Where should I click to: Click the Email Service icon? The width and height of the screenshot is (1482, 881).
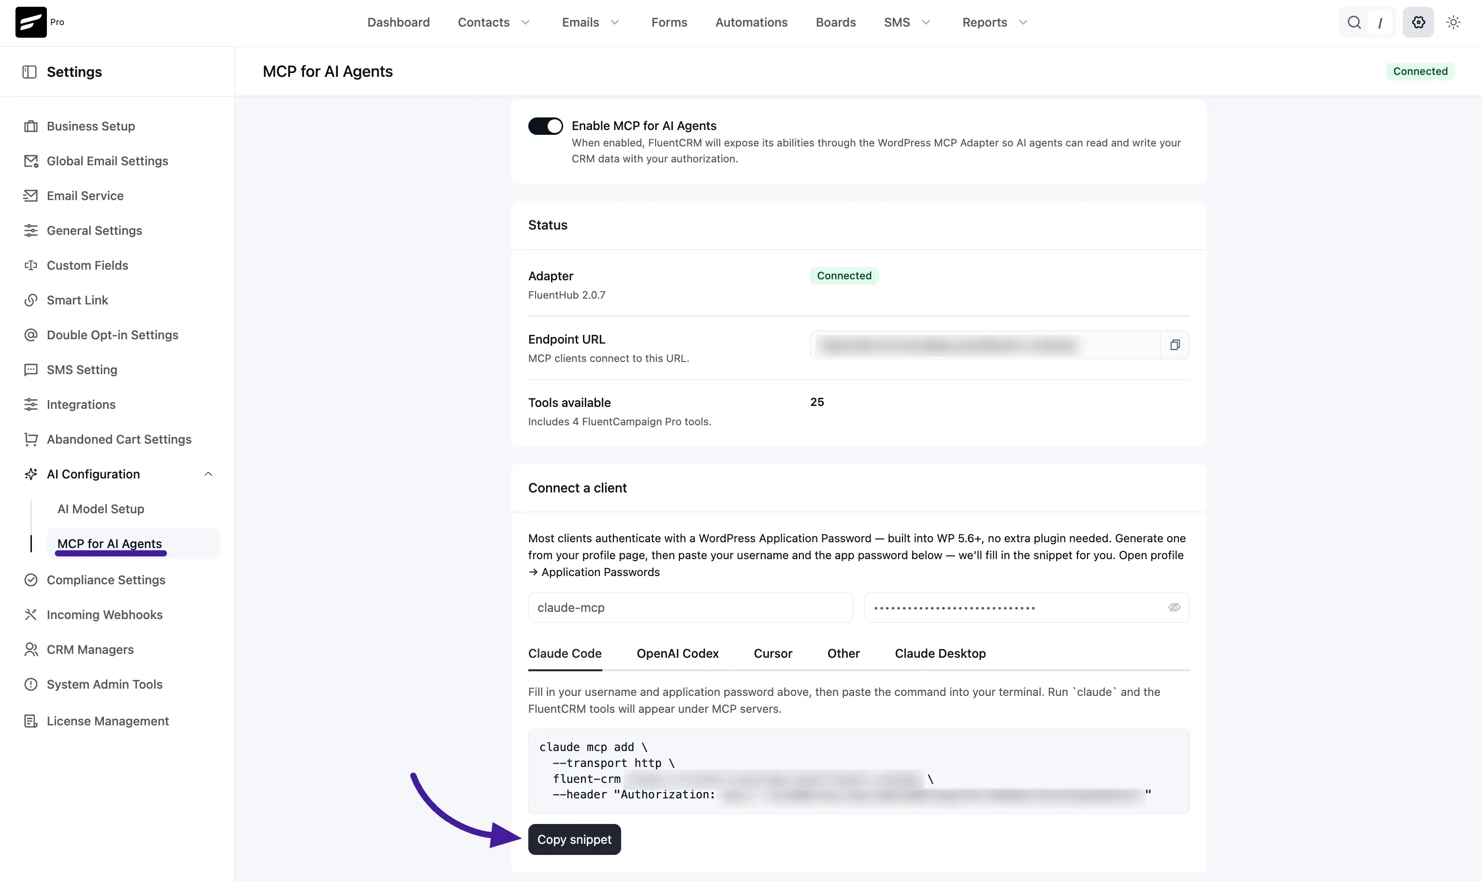point(31,196)
